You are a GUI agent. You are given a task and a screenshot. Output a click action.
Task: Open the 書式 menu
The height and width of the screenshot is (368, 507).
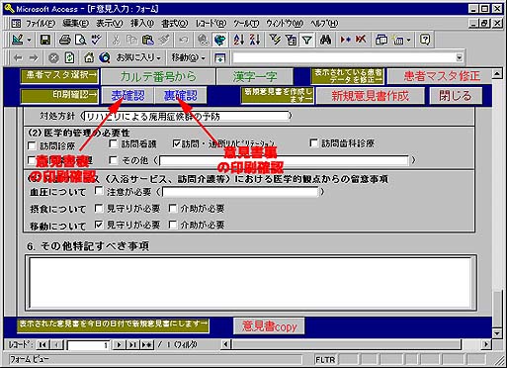[175, 24]
